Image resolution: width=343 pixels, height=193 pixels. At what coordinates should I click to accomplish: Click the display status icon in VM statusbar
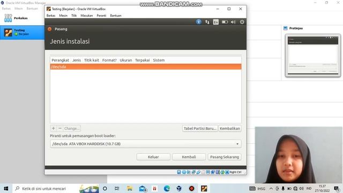(208, 172)
